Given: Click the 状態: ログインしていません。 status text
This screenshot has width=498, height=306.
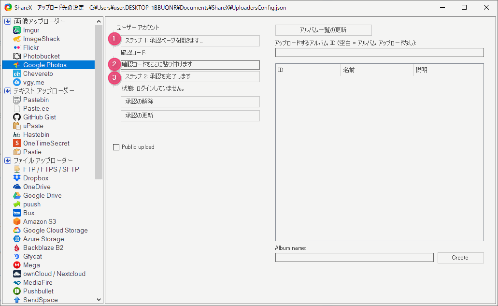Looking at the screenshot, I should [x=153, y=88].
